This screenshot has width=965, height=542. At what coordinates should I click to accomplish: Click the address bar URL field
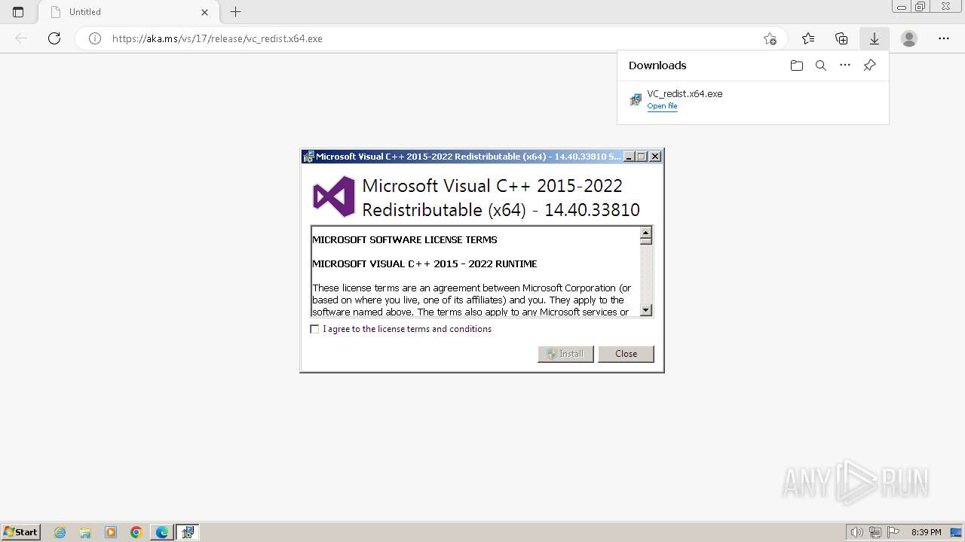pos(430,38)
